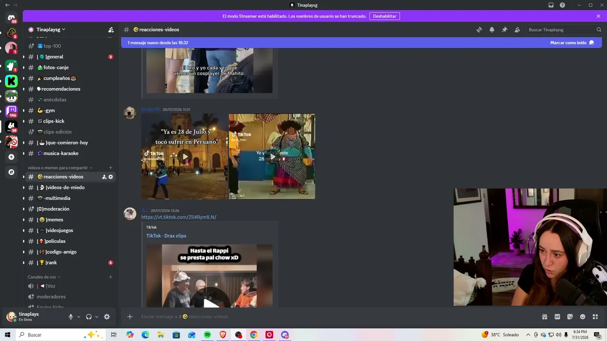
Task: Switch to the musica-karaoke channel
Action: pos(70,153)
